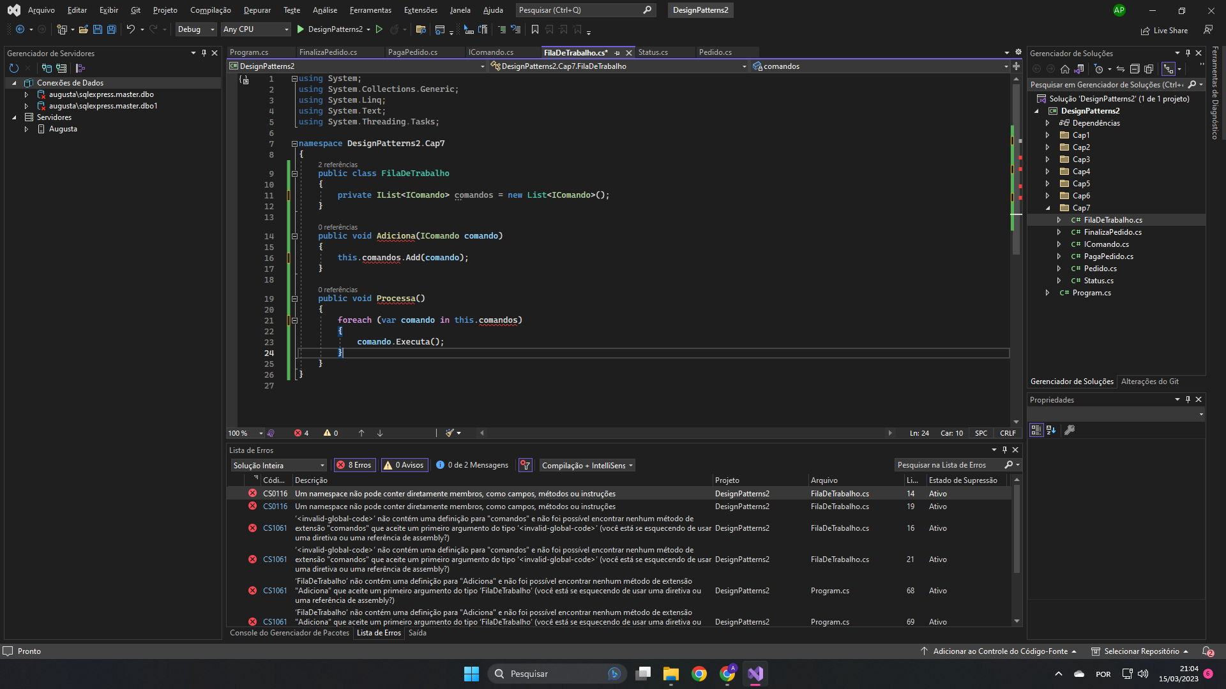Refresh the Server Explorer list

click(14, 68)
